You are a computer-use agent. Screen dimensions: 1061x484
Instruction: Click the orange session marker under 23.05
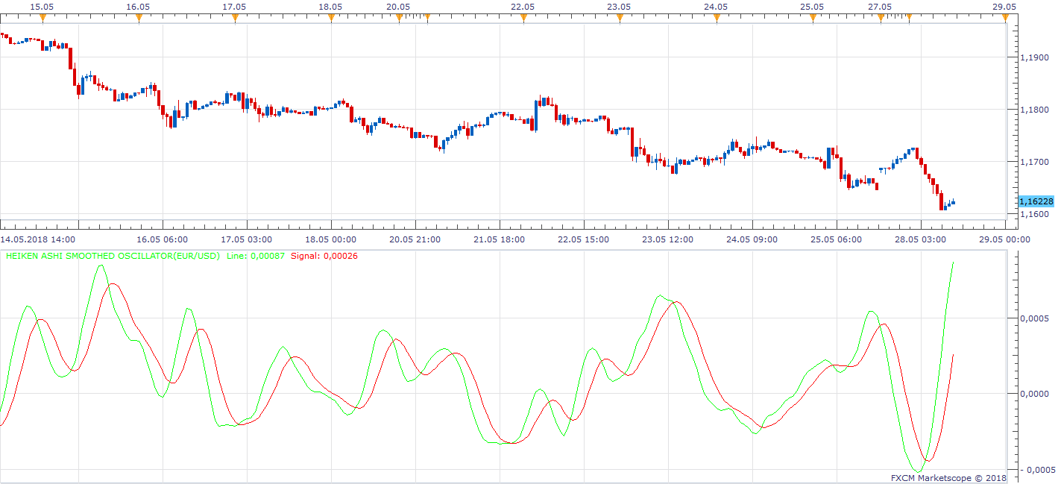[620, 19]
